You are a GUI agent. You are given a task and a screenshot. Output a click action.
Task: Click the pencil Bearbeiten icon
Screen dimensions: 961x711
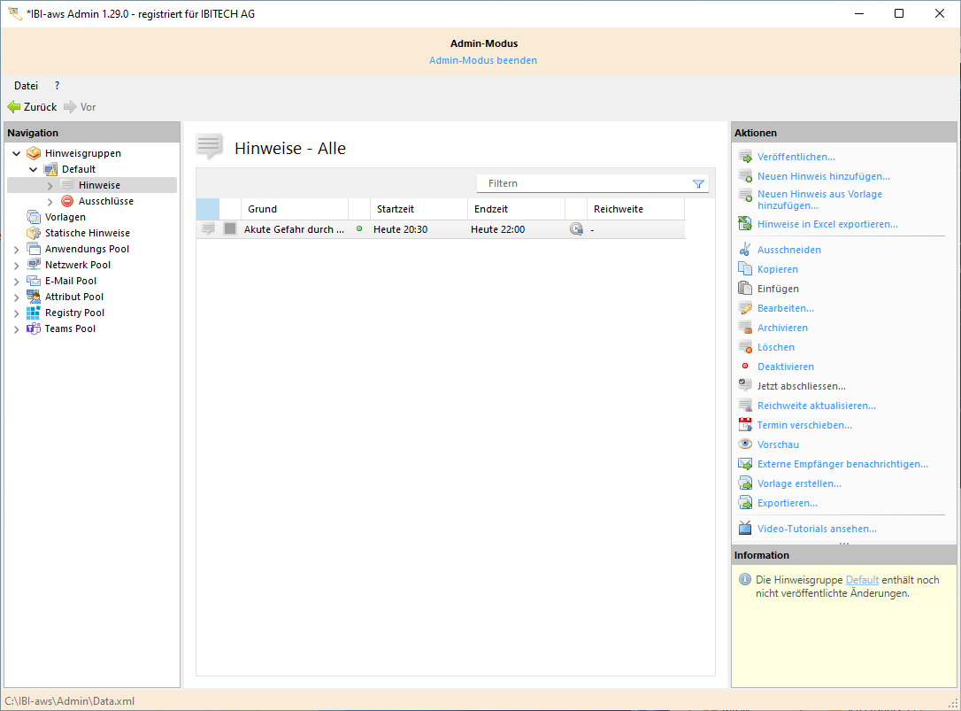click(x=745, y=308)
